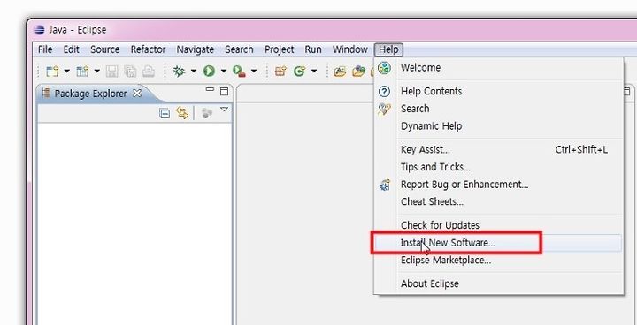Screen dimensions: 637x325
Task: Open the Refactor menu
Action: 148,49
